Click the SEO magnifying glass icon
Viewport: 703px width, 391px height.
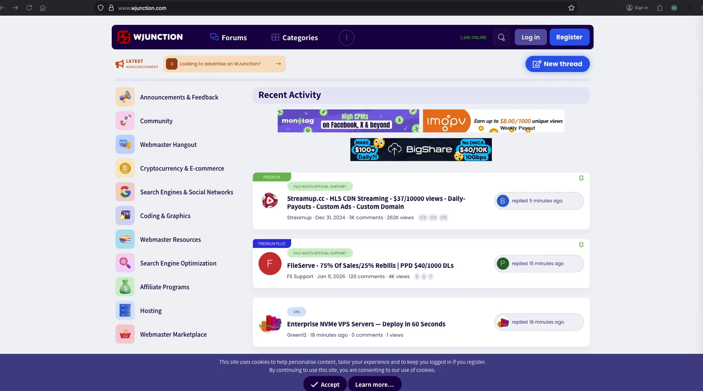click(125, 263)
